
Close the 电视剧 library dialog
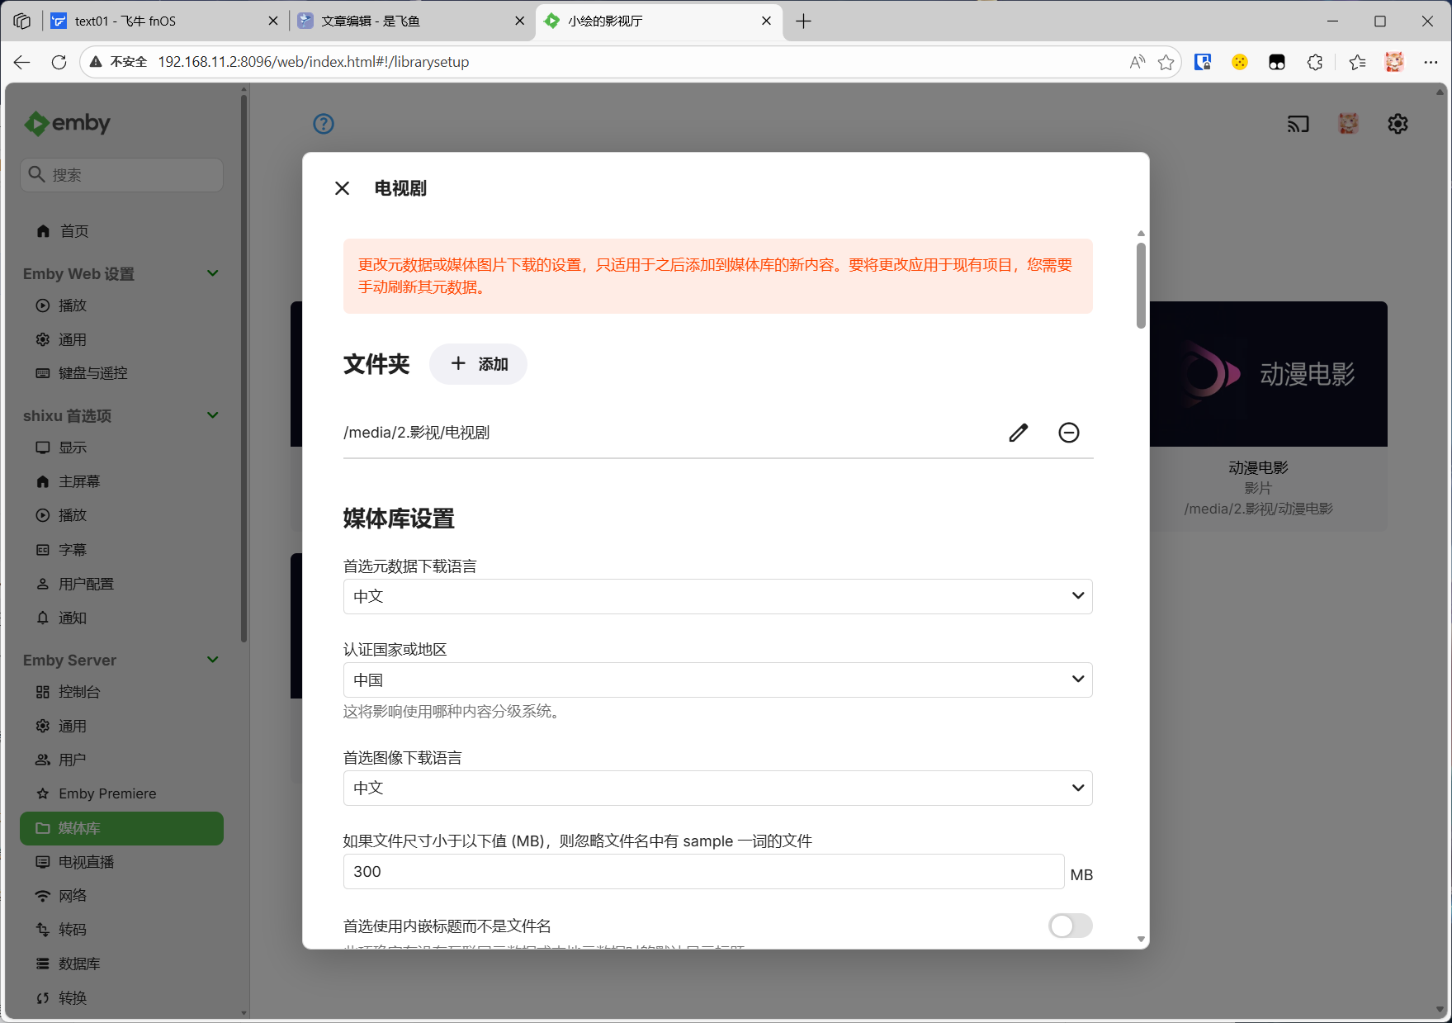342,188
